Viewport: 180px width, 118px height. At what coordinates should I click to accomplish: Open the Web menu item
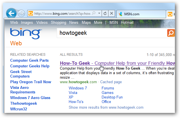[14, 22]
